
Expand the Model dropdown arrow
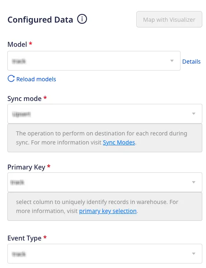(x=172, y=61)
